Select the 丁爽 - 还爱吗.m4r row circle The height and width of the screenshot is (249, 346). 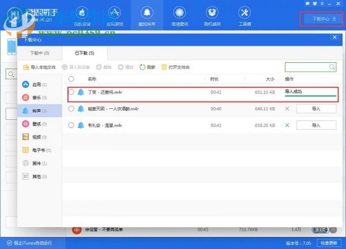pyautogui.click(x=71, y=92)
